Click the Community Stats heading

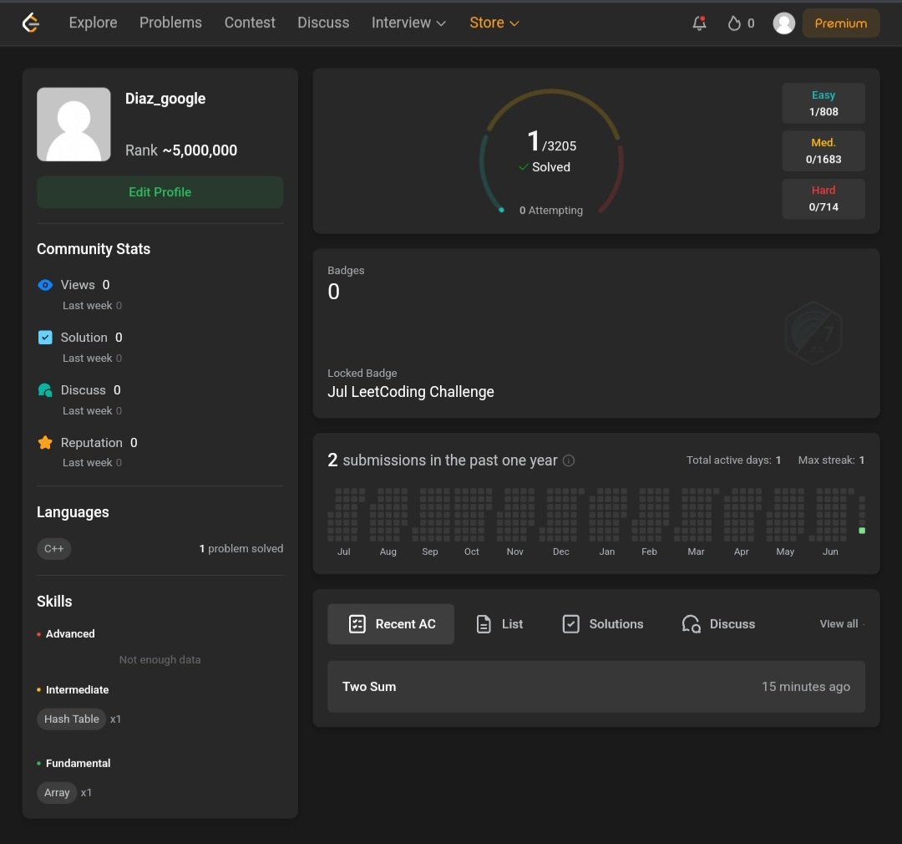tap(94, 249)
